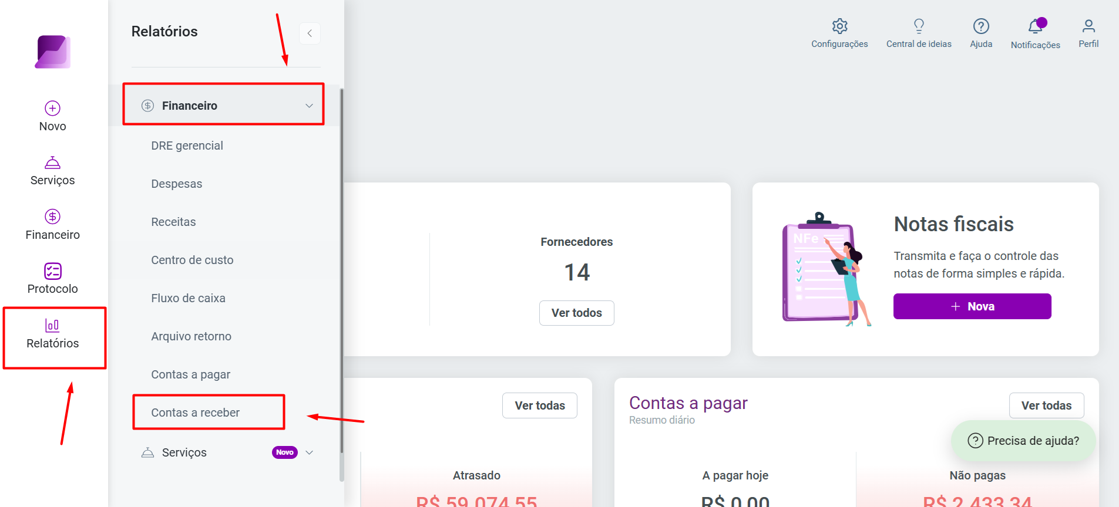
Task: Click the Notas fiscais heading
Action: click(x=953, y=224)
